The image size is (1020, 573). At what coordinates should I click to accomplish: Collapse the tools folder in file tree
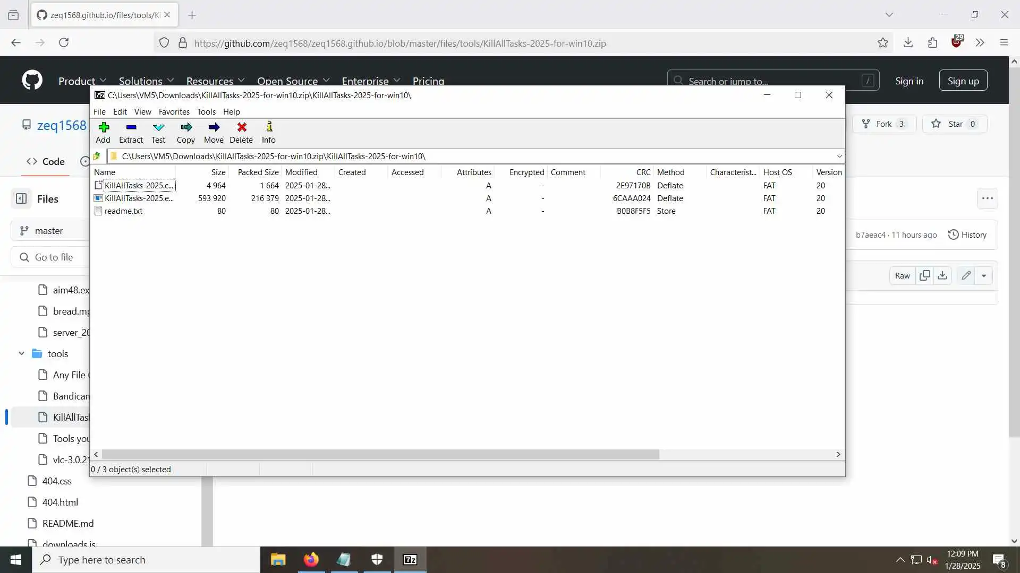[21, 353]
